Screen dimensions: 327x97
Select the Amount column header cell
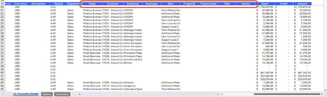coord(302,4)
